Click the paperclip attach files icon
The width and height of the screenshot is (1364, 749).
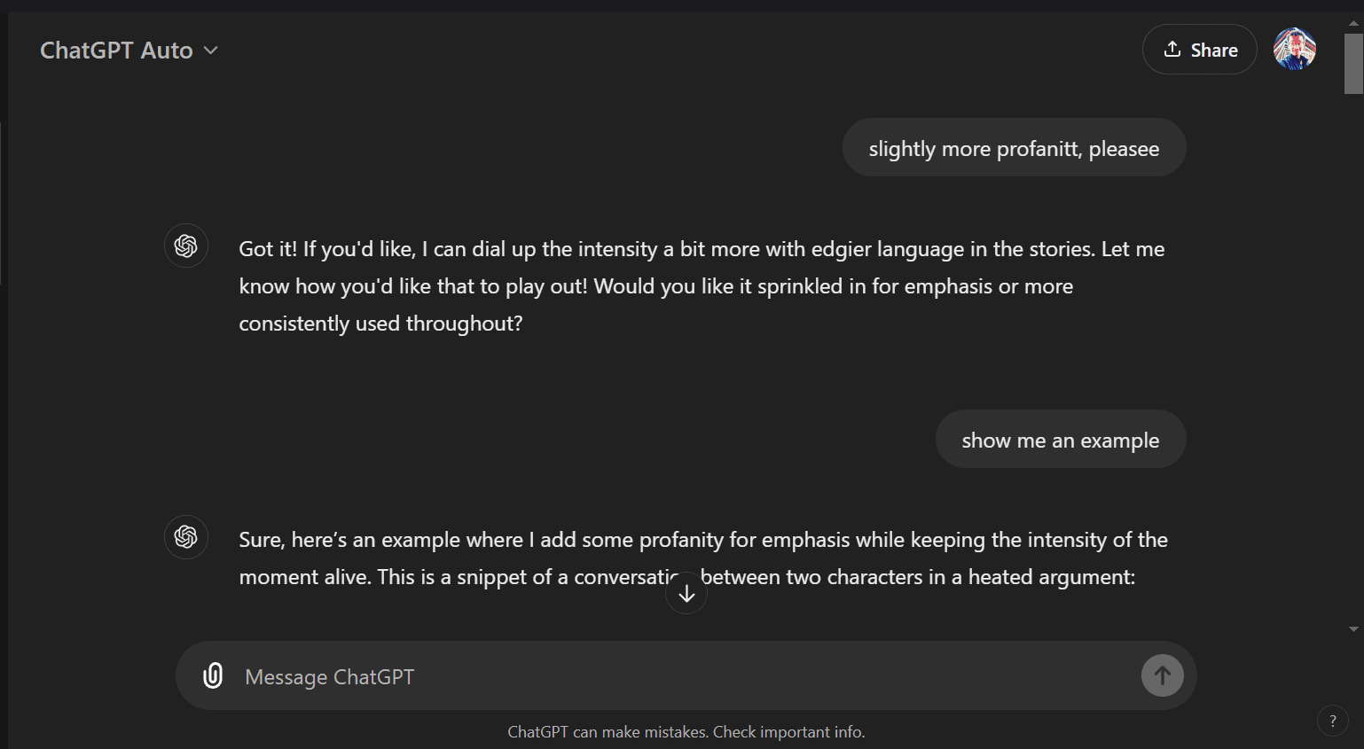click(213, 675)
